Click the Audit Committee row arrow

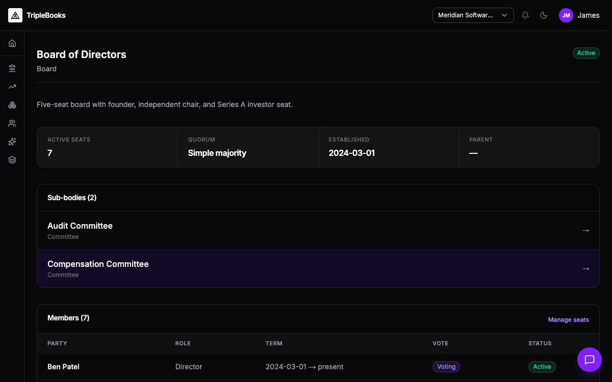(x=585, y=230)
